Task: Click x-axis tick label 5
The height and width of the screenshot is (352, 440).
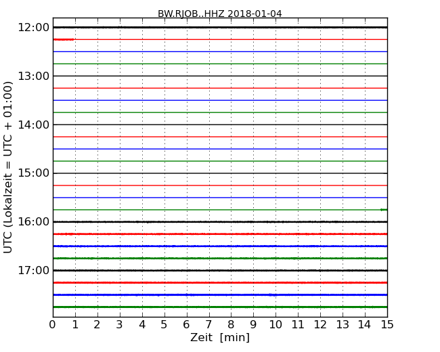Action: pos(164,325)
